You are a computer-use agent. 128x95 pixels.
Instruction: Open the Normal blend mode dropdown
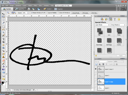101,61
